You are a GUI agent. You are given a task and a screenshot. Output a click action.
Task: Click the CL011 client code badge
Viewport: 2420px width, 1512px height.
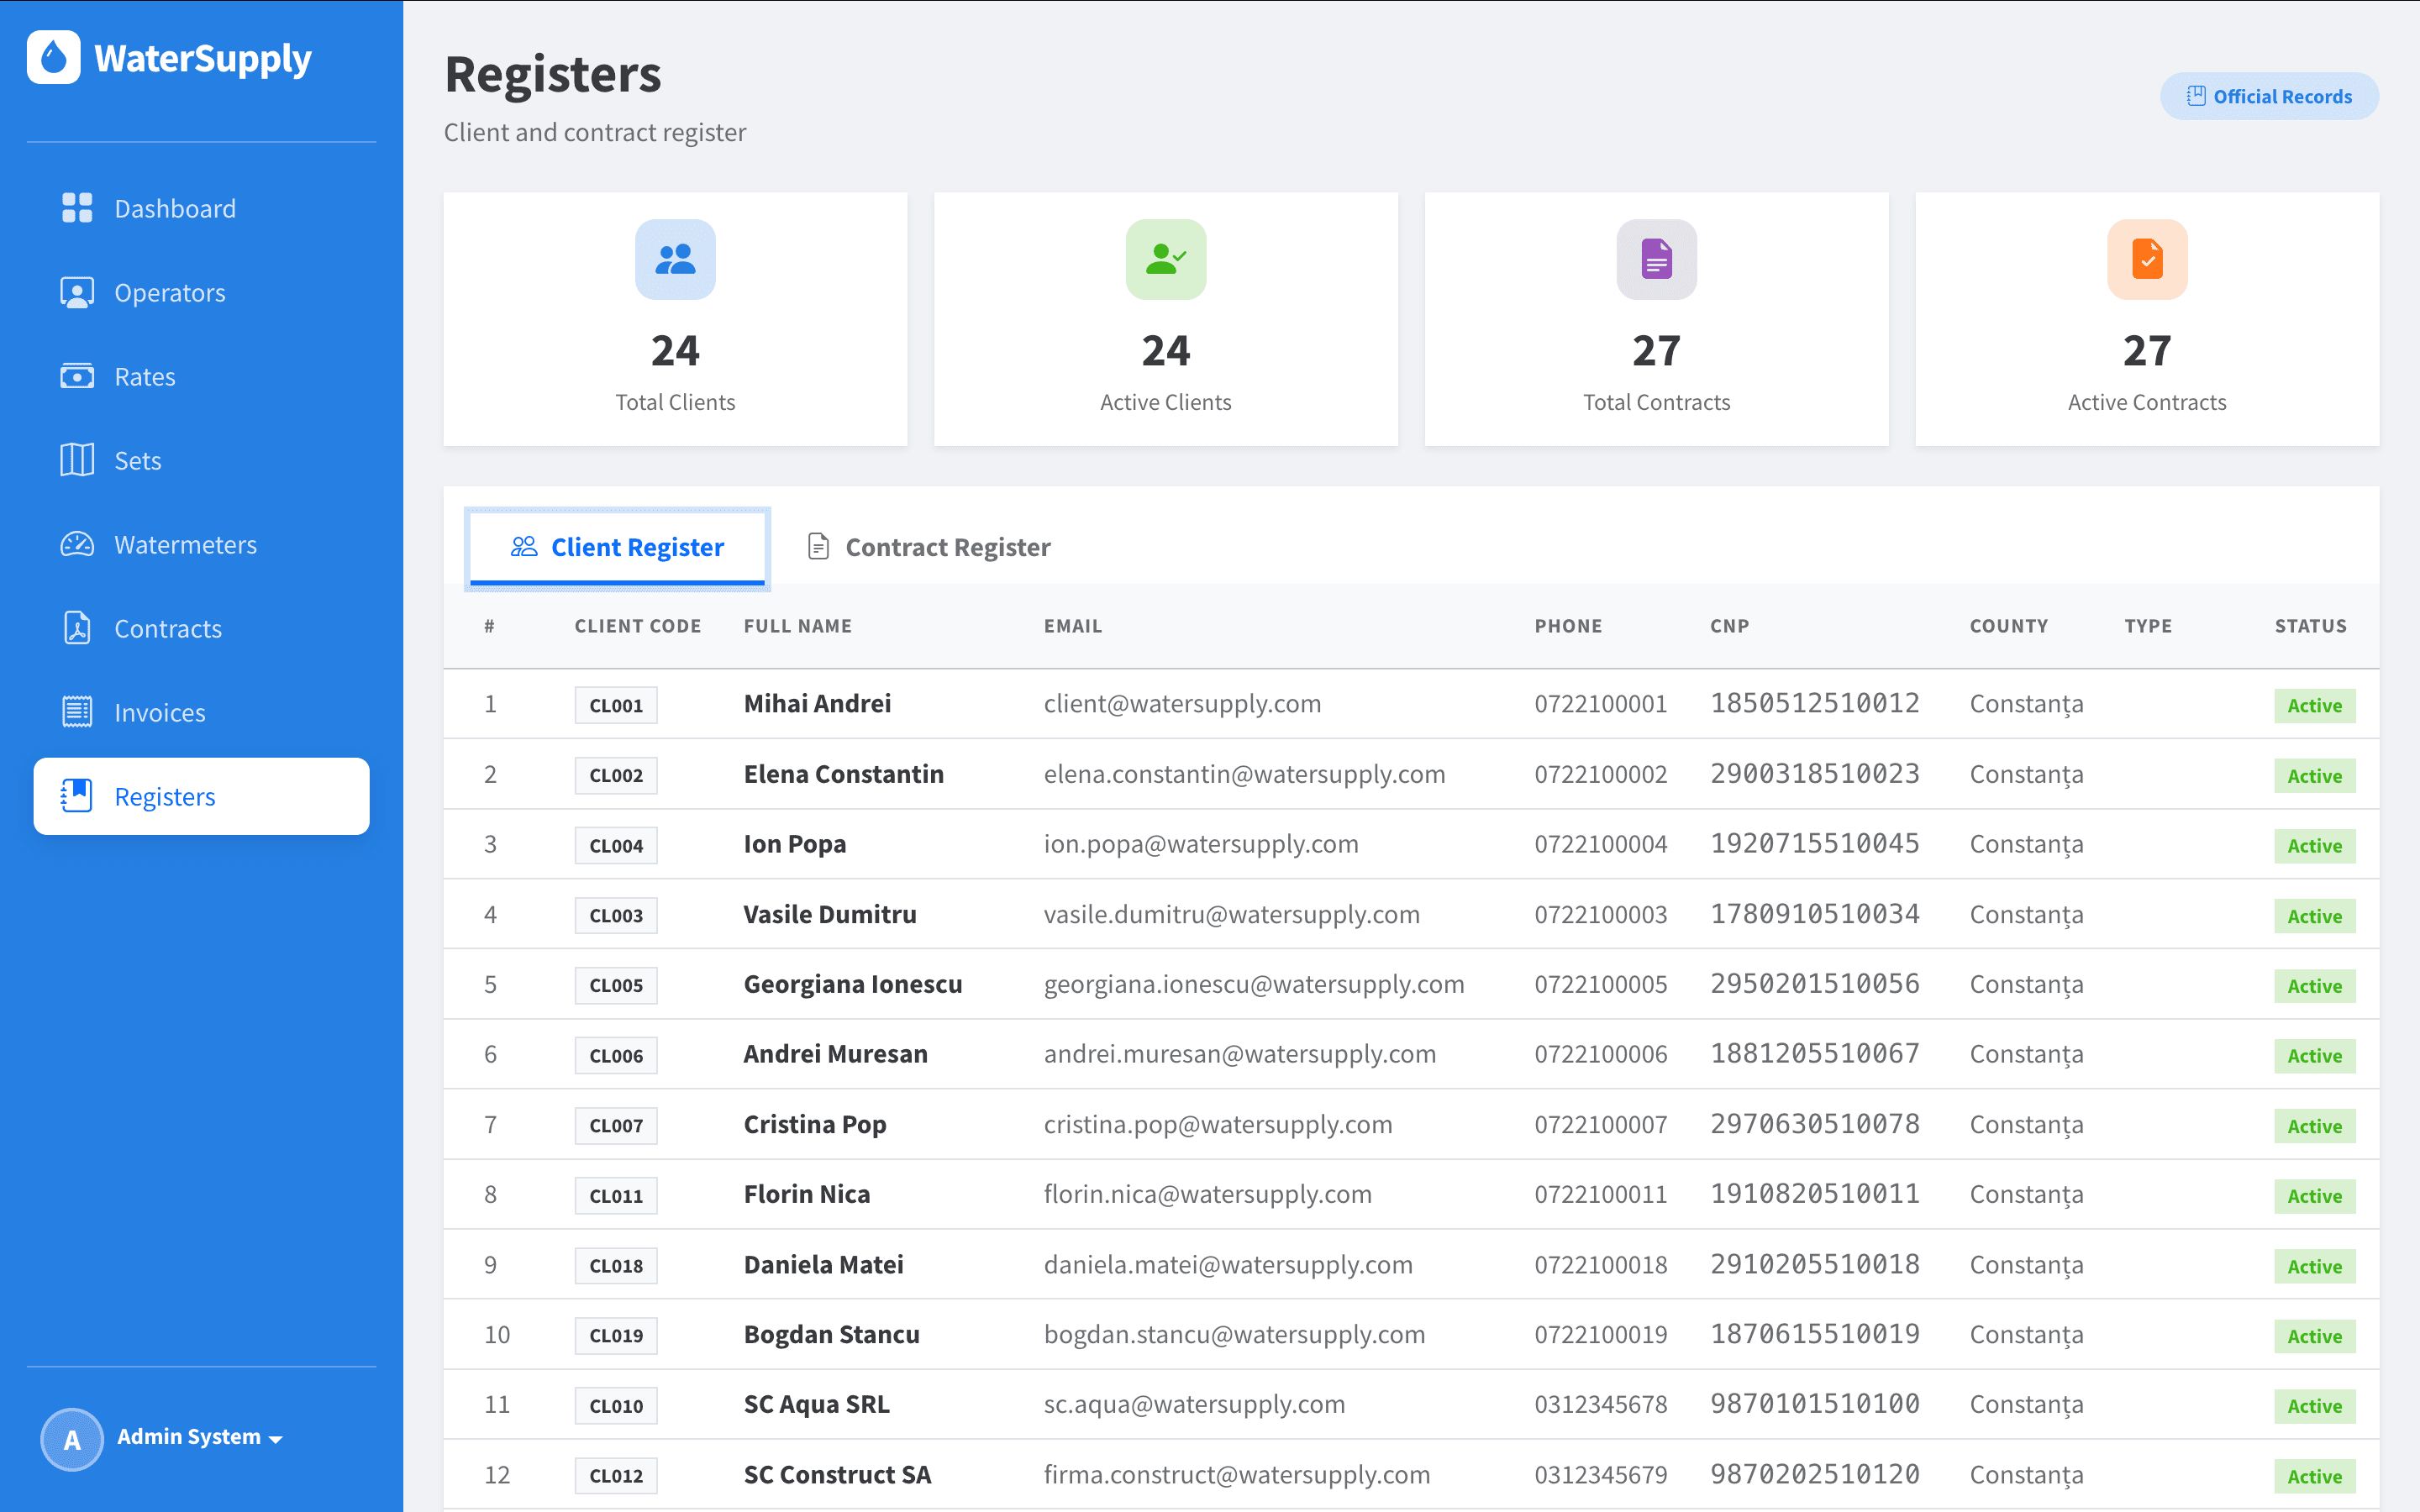[616, 1195]
